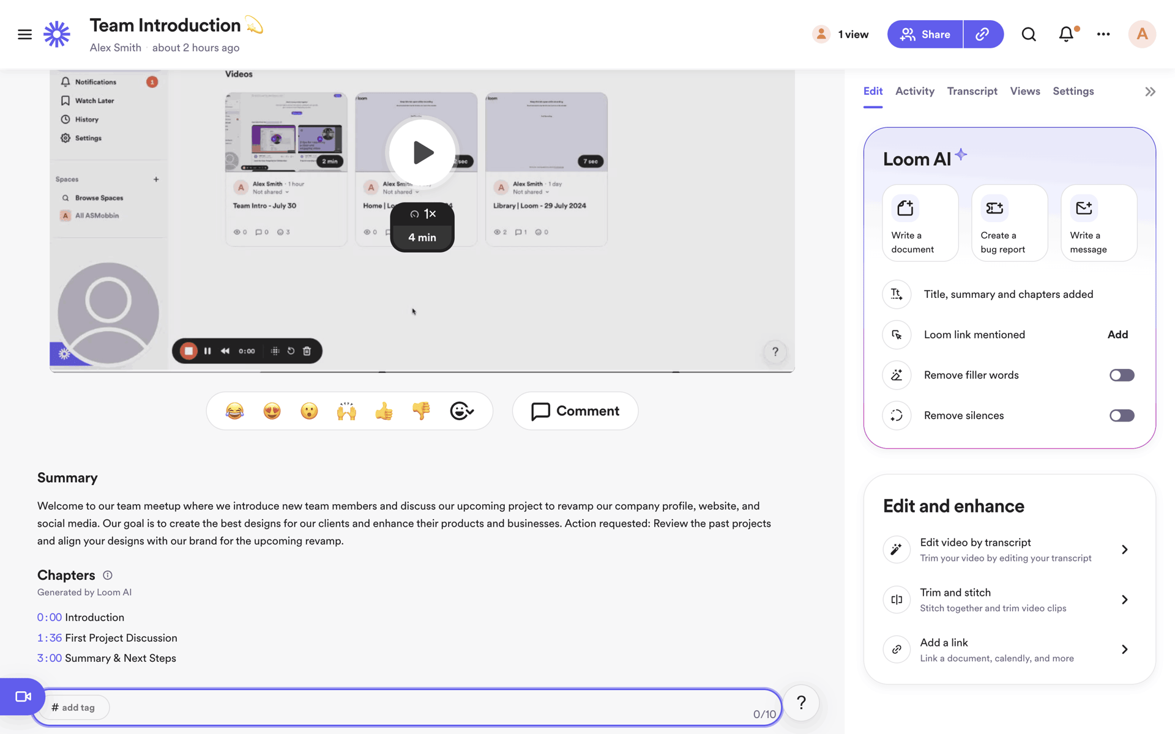Collapse the side panel with double chevron
This screenshot has height=734, width=1175.
point(1151,92)
